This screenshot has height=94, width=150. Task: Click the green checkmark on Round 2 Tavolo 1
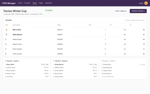click(x=5, y=61)
